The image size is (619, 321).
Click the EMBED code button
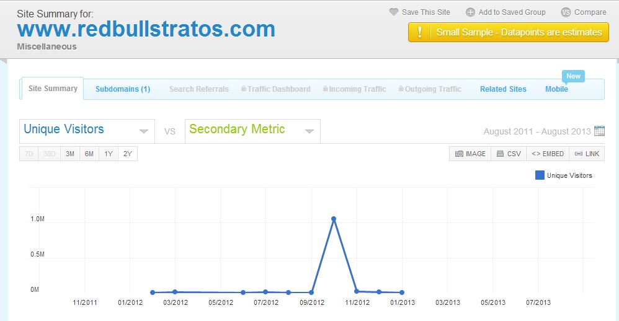pos(548,154)
